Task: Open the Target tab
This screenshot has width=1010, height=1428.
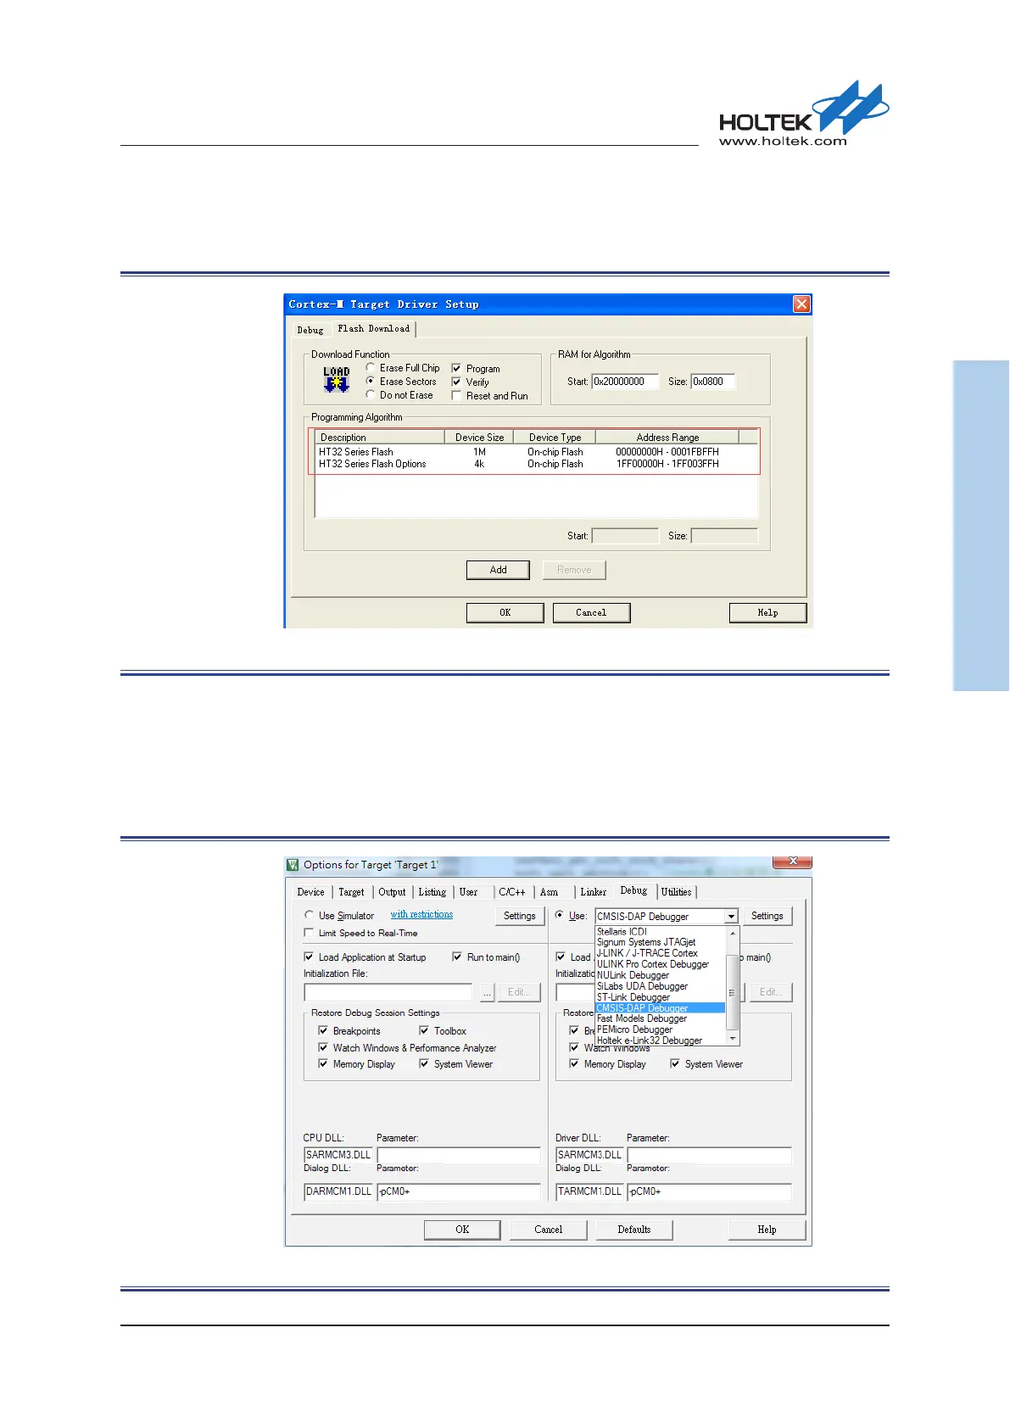Action: point(351,892)
